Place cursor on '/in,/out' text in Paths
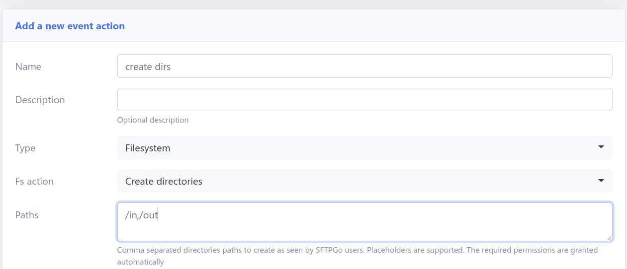This screenshot has width=627, height=269. click(x=141, y=215)
